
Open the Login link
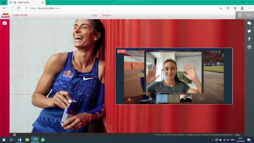coord(94,15)
